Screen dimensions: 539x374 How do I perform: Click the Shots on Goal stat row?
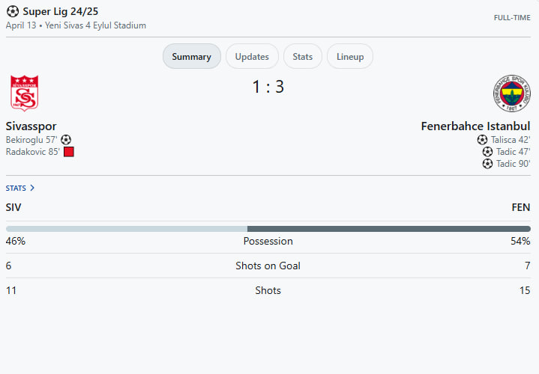pos(268,266)
